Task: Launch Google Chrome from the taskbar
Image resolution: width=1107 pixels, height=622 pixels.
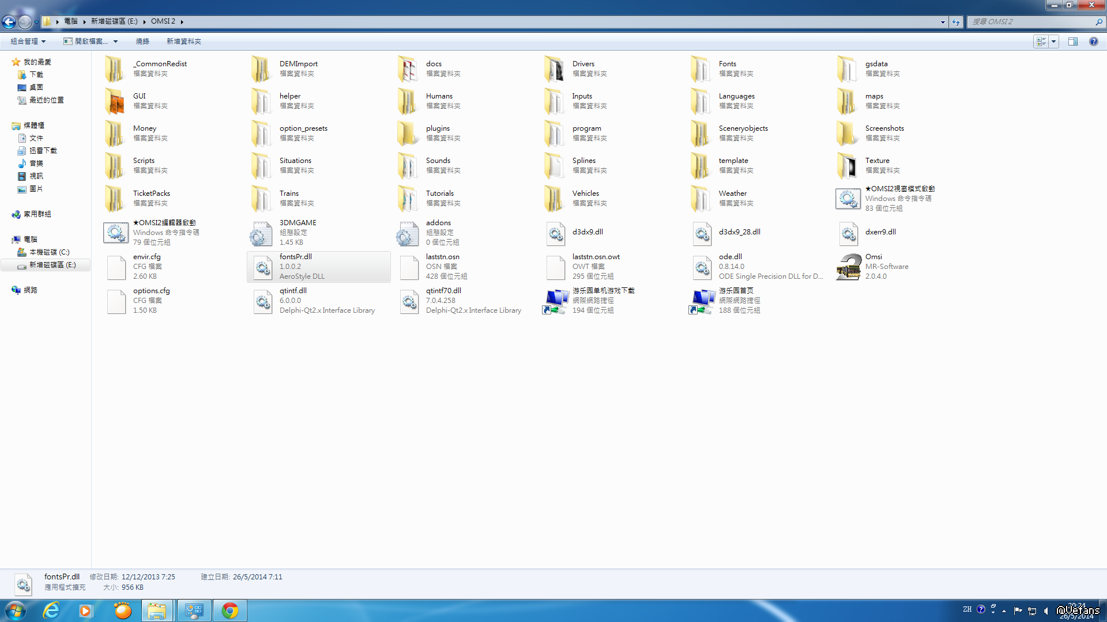Action: (230, 610)
